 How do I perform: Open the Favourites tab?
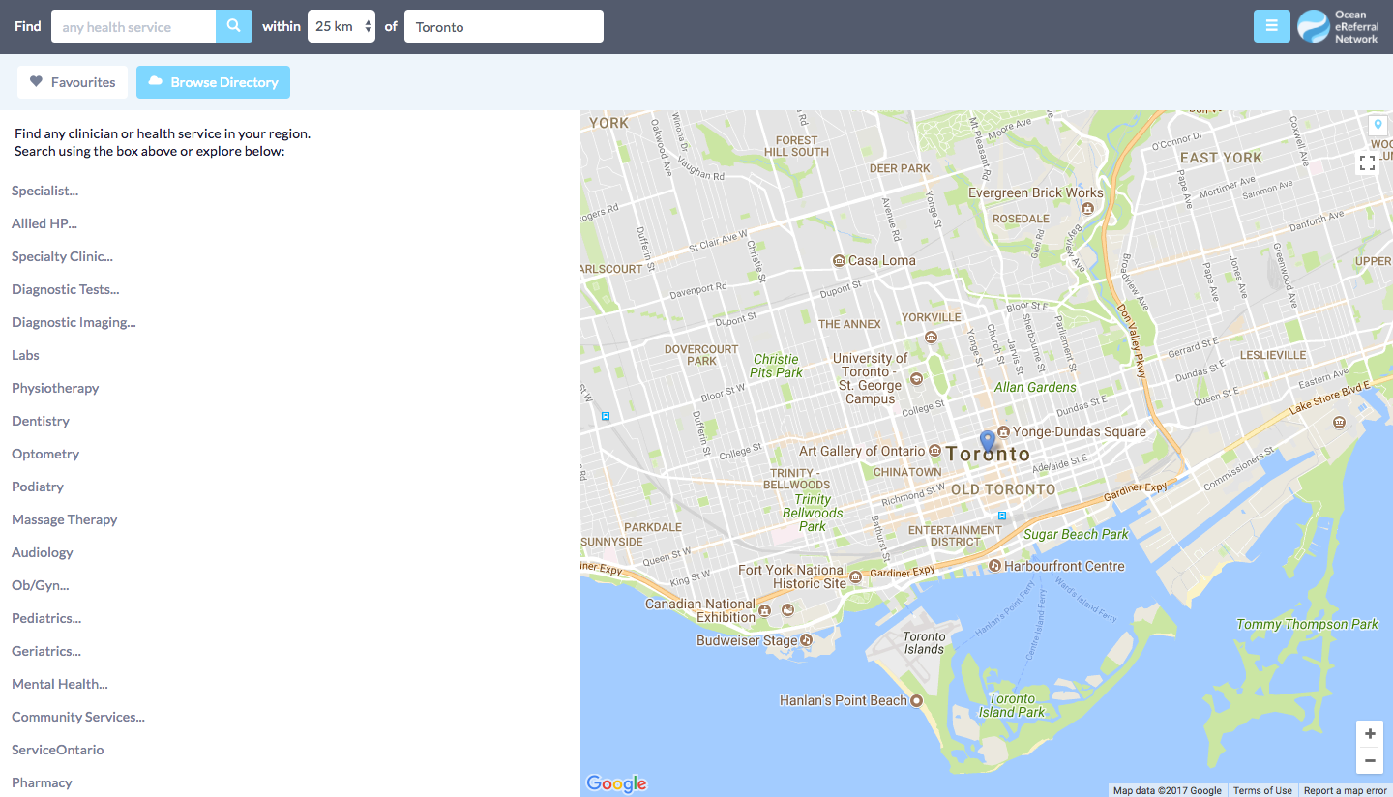point(73,82)
